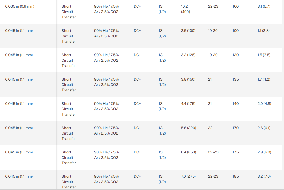Select the 135 amperage cell
The height and width of the screenshot is (190, 284).
tap(235, 79)
